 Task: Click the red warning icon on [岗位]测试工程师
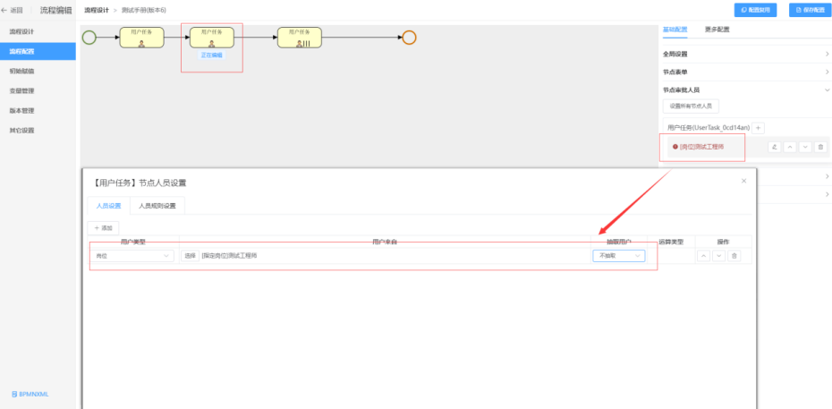coord(675,147)
